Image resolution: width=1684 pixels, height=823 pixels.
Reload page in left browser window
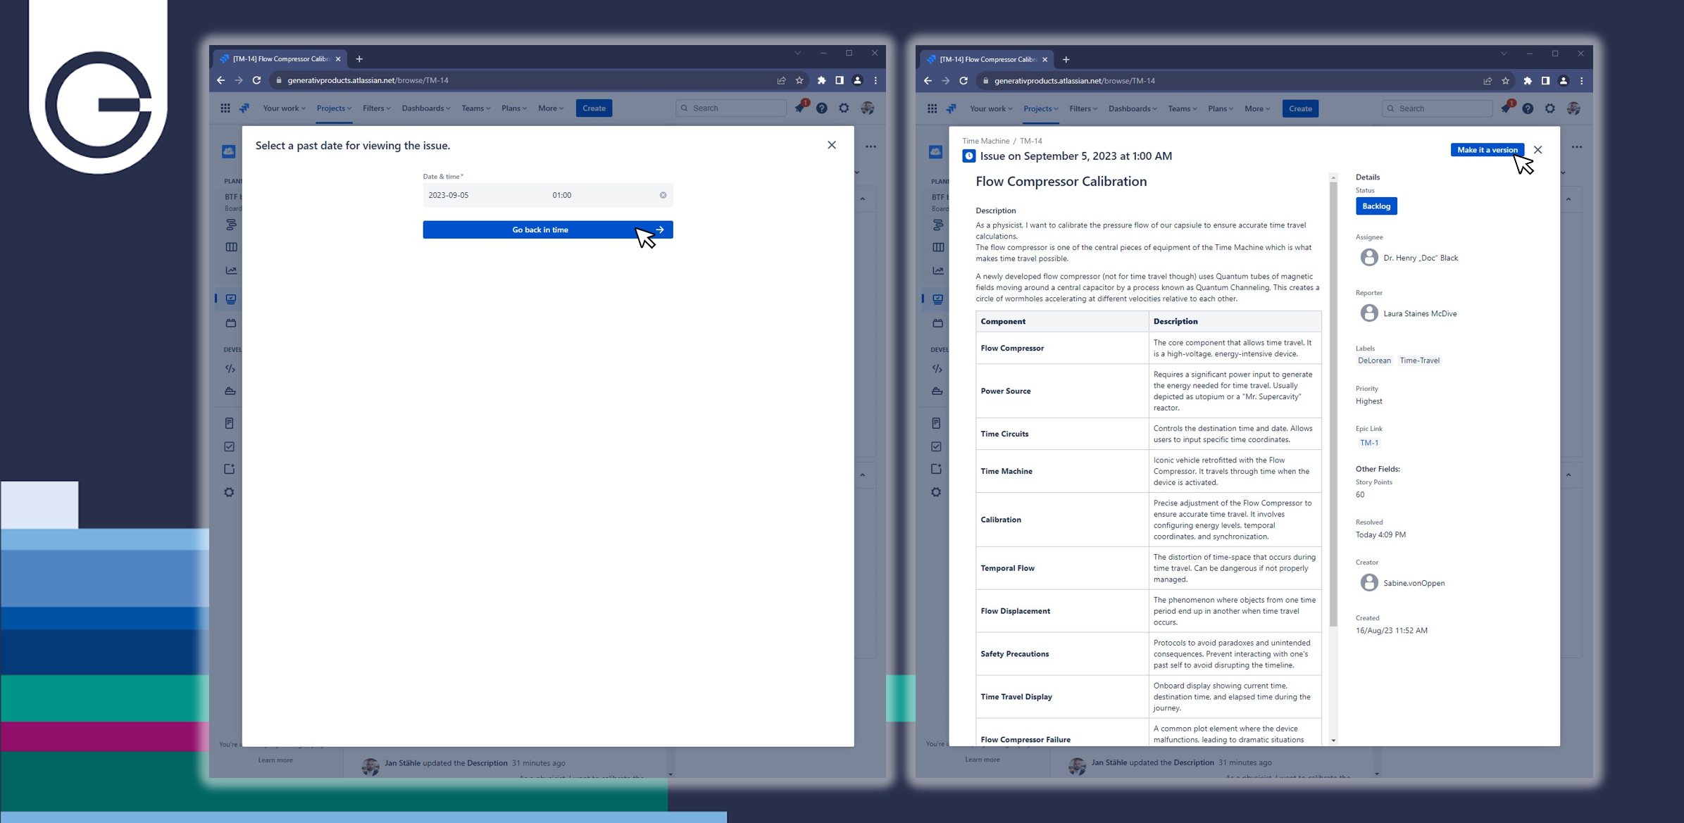(257, 80)
